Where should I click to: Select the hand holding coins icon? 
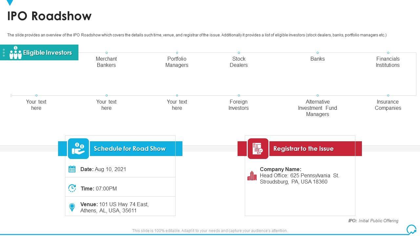point(78,148)
